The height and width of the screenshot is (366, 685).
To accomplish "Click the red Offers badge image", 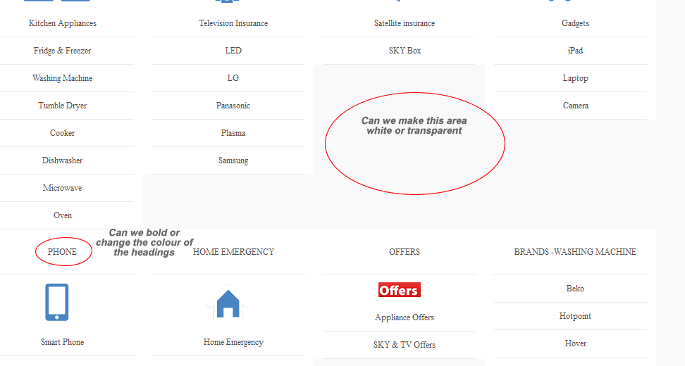I will 399,290.
